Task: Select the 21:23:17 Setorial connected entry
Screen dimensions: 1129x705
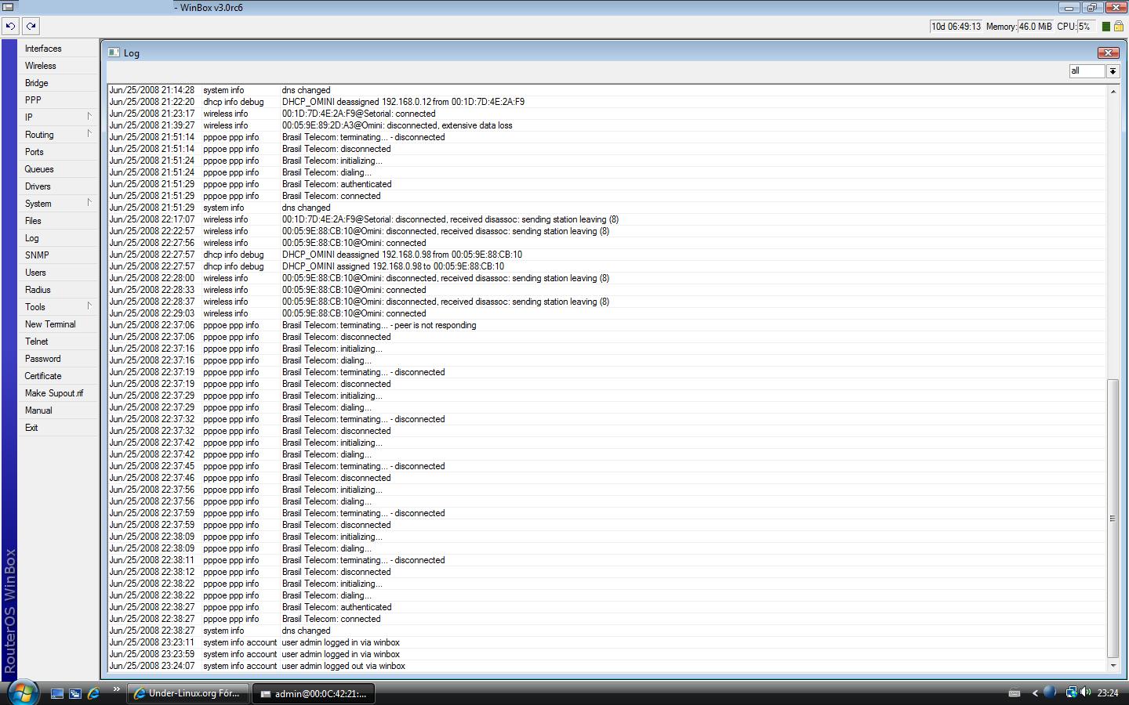Action: pos(607,114)
